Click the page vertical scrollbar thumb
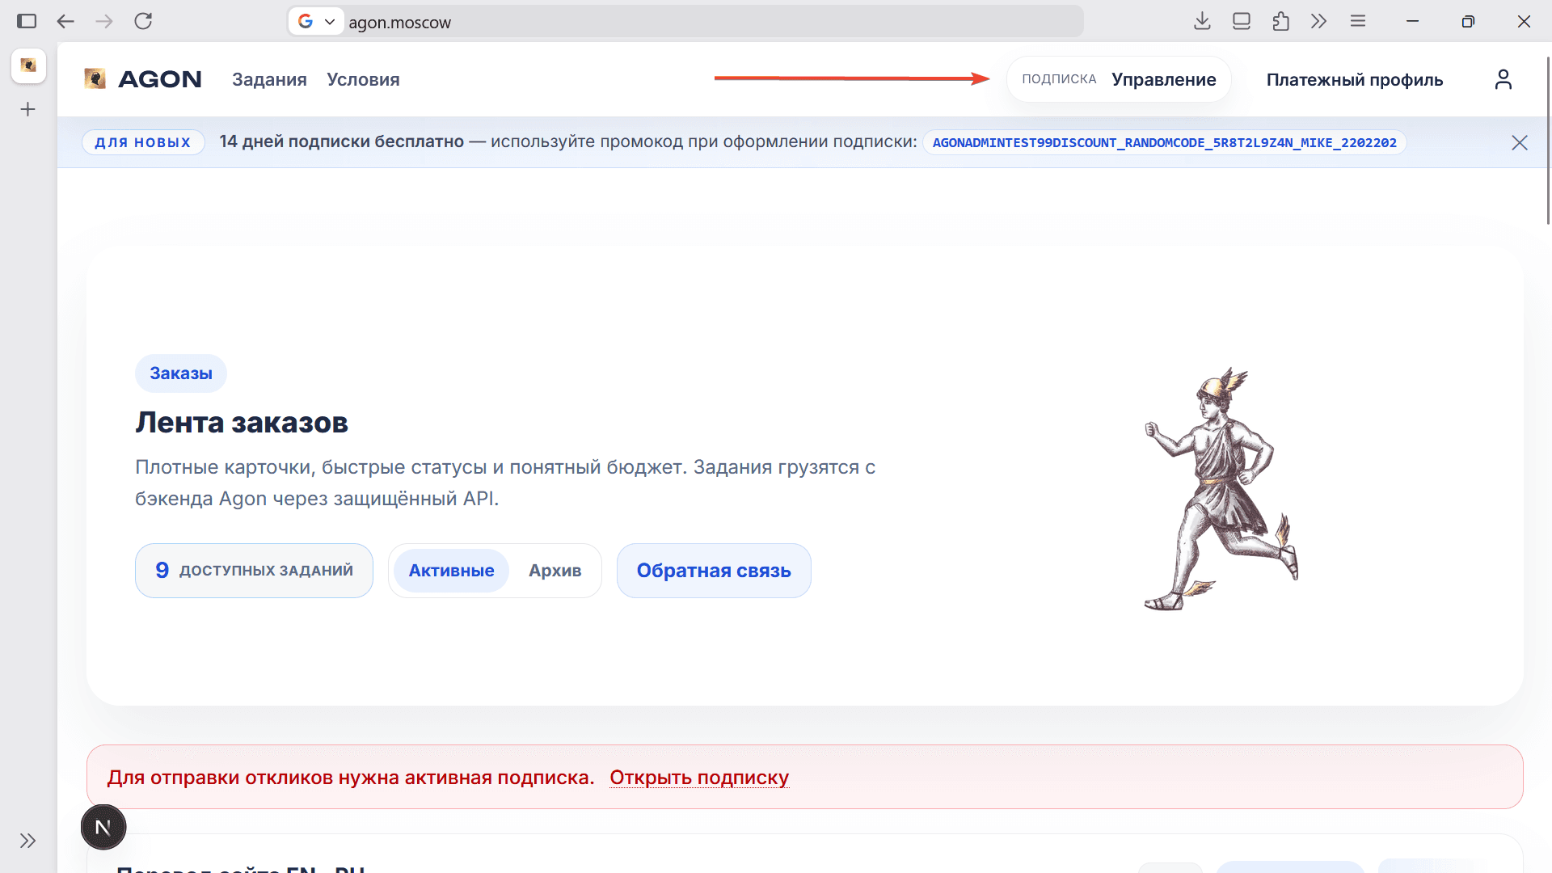 (1548, 140)
